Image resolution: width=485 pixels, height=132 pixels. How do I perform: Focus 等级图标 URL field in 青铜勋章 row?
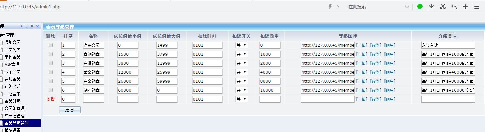pyautogui.click(x=328, y=54)
